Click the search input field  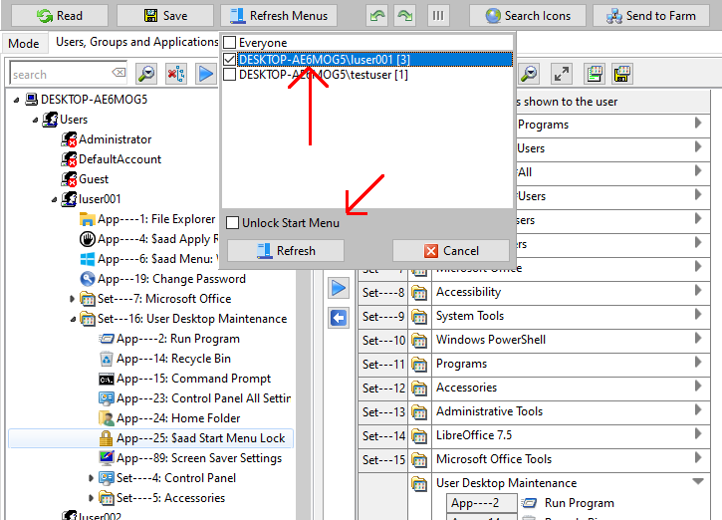point(60,74)
